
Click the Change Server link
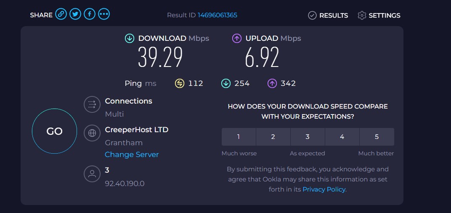pos(132,154)
